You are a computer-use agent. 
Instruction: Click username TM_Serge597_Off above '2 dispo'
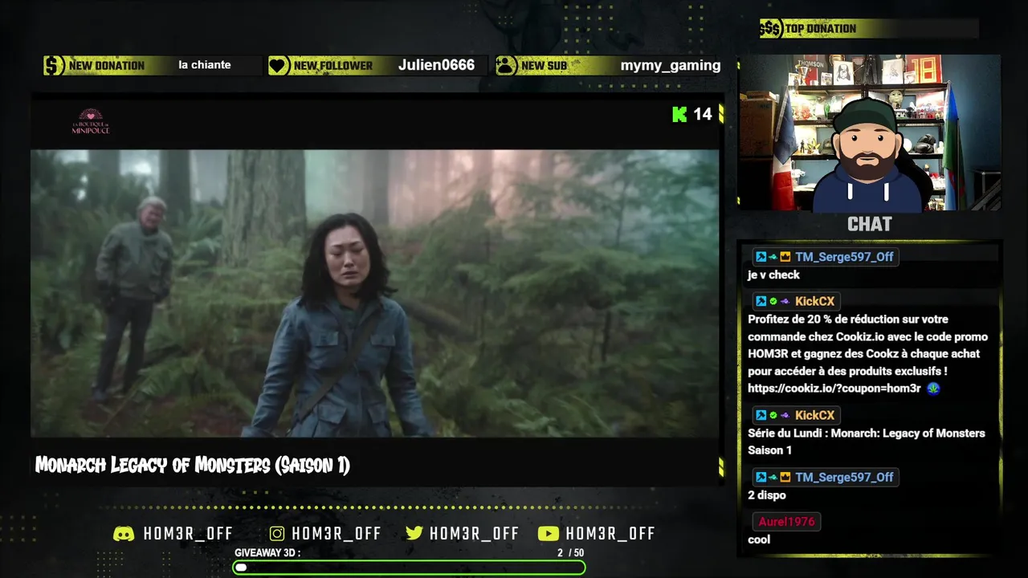[844, 477]
